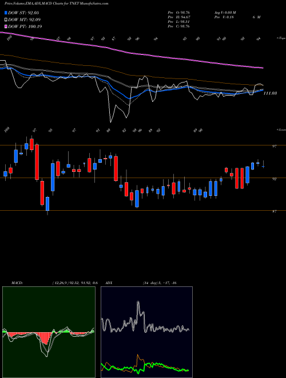The height and width of the screenshot is (378, 286).
Task: Click the 'Pre O: 93.76' open value
Action: [178, 13]
